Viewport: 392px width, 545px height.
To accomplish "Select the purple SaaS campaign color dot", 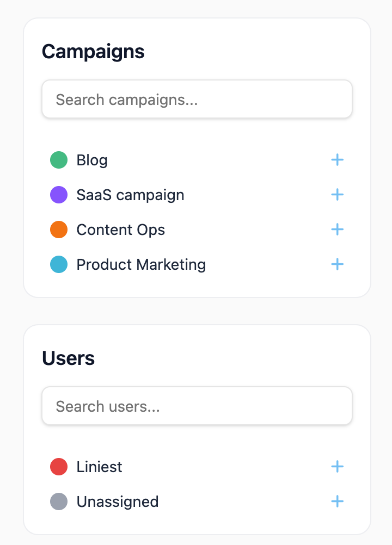I will (59, 195).
